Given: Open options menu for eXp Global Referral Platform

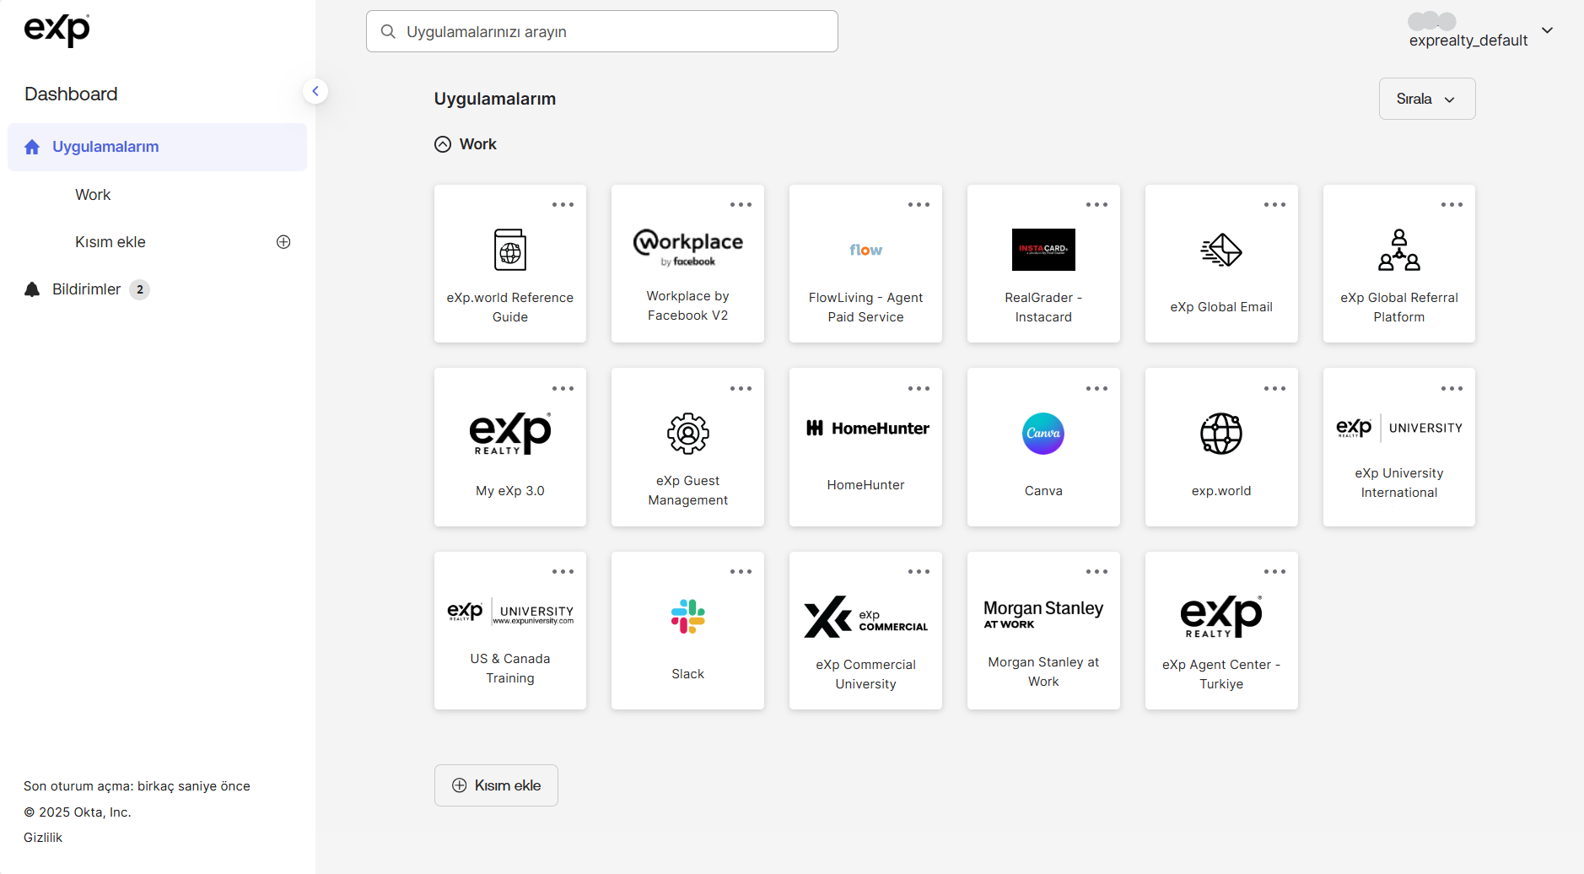Looking at the screenshot, I should click(1452, 205).
